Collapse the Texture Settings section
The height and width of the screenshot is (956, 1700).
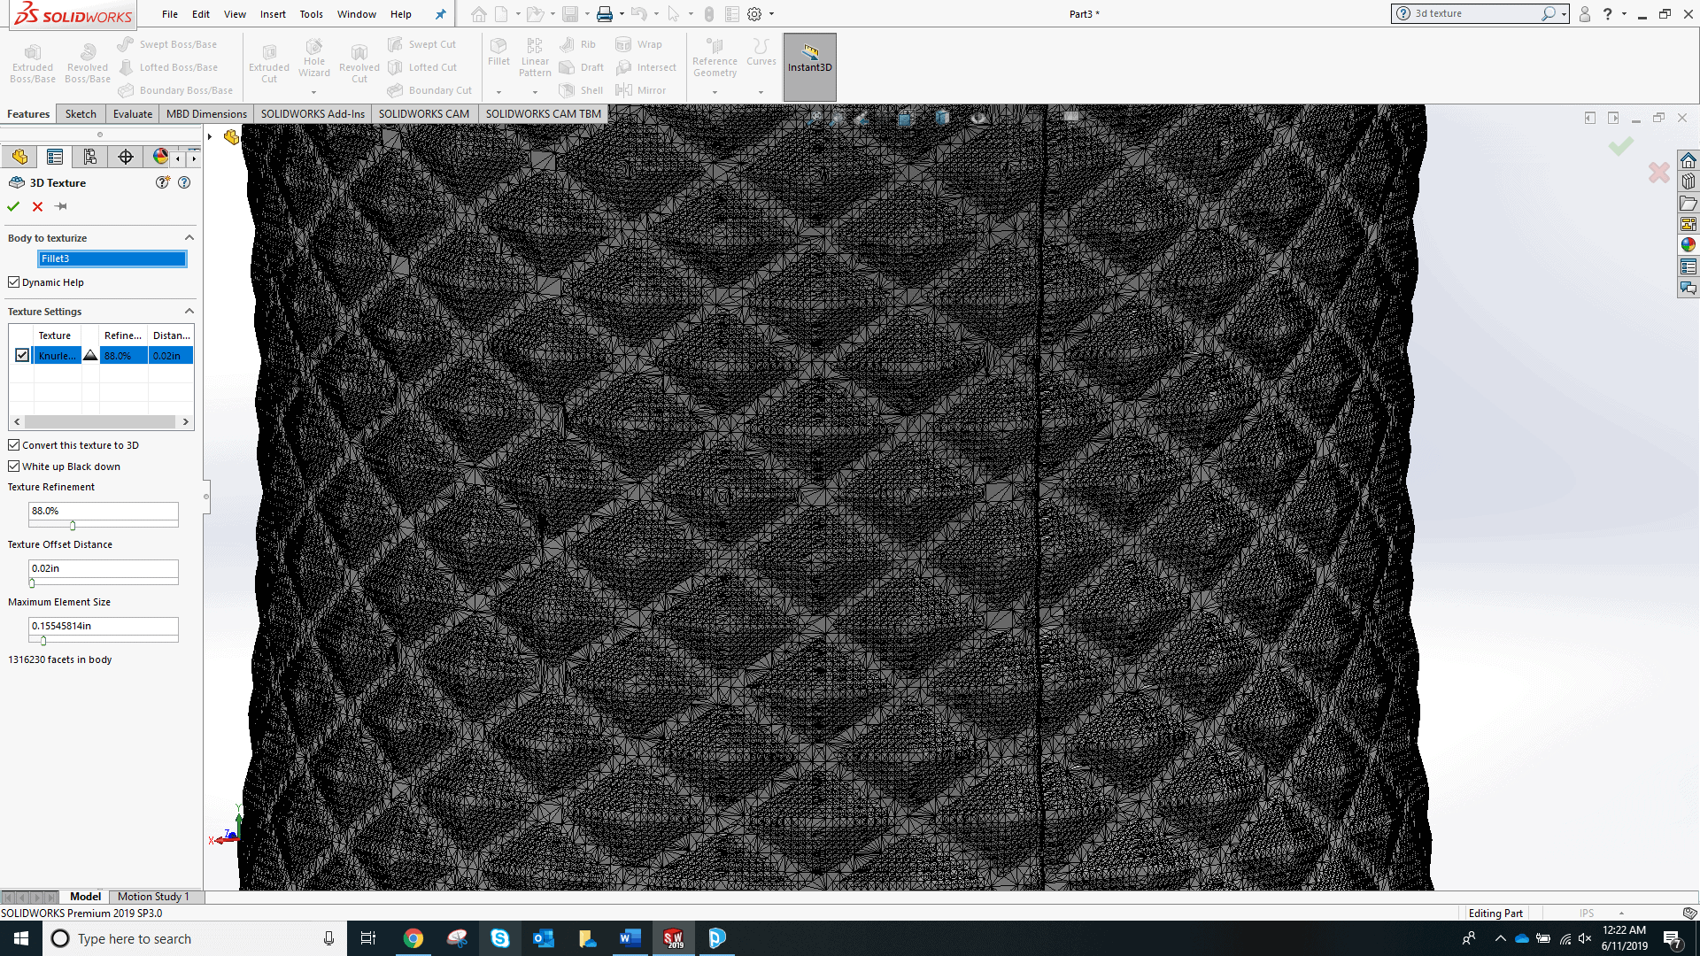[x=189, y=312]
